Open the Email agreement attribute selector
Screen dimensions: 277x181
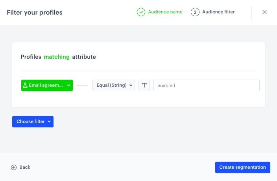[46, 85]
